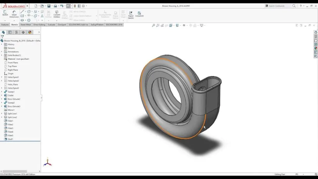This screenshot has height=179, width=318.
Task: Switch to the SOLIDWORKS Add-Ins tab
Action: point(78,25)
